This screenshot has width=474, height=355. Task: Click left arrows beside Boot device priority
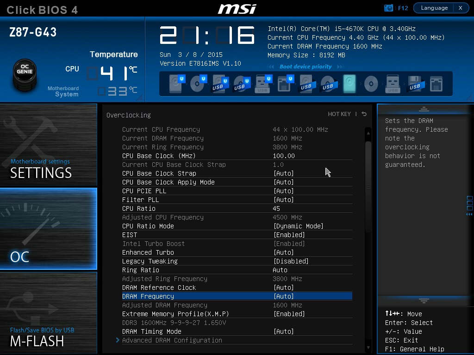pyautogui.click(x=270, y=67)
